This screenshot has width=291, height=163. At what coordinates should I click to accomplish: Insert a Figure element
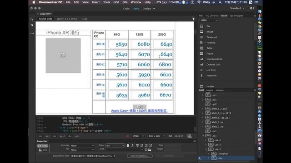point(210,53)
